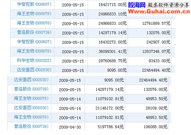Open 普洛股份 (000739) link dated 2009-04-30
The width and height of the screenshot is (191, 135).
[31, 127]
